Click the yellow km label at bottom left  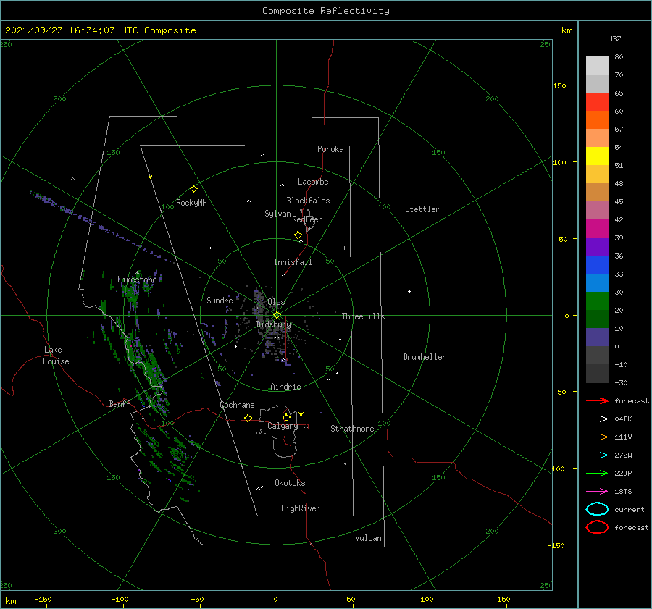pyautogui.click(x=10, y=601)
